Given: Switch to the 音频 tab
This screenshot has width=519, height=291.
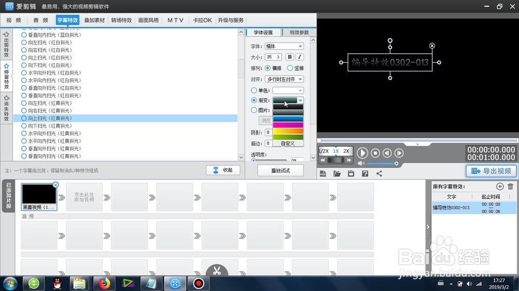Looking at the screenshot, I should coord(40,20).
